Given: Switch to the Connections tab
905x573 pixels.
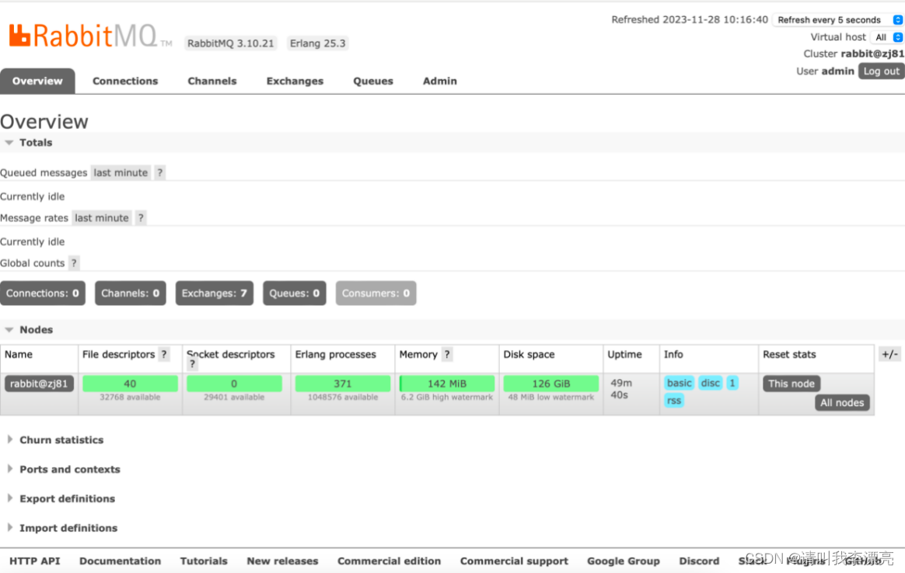Looking at the screenshot, I should pyautogui.click(x=125, y=82).
